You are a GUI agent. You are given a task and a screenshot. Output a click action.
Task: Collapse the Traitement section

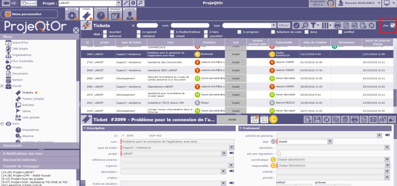241,128
